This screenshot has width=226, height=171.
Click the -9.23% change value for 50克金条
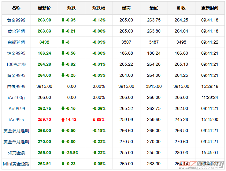point(99,153)
